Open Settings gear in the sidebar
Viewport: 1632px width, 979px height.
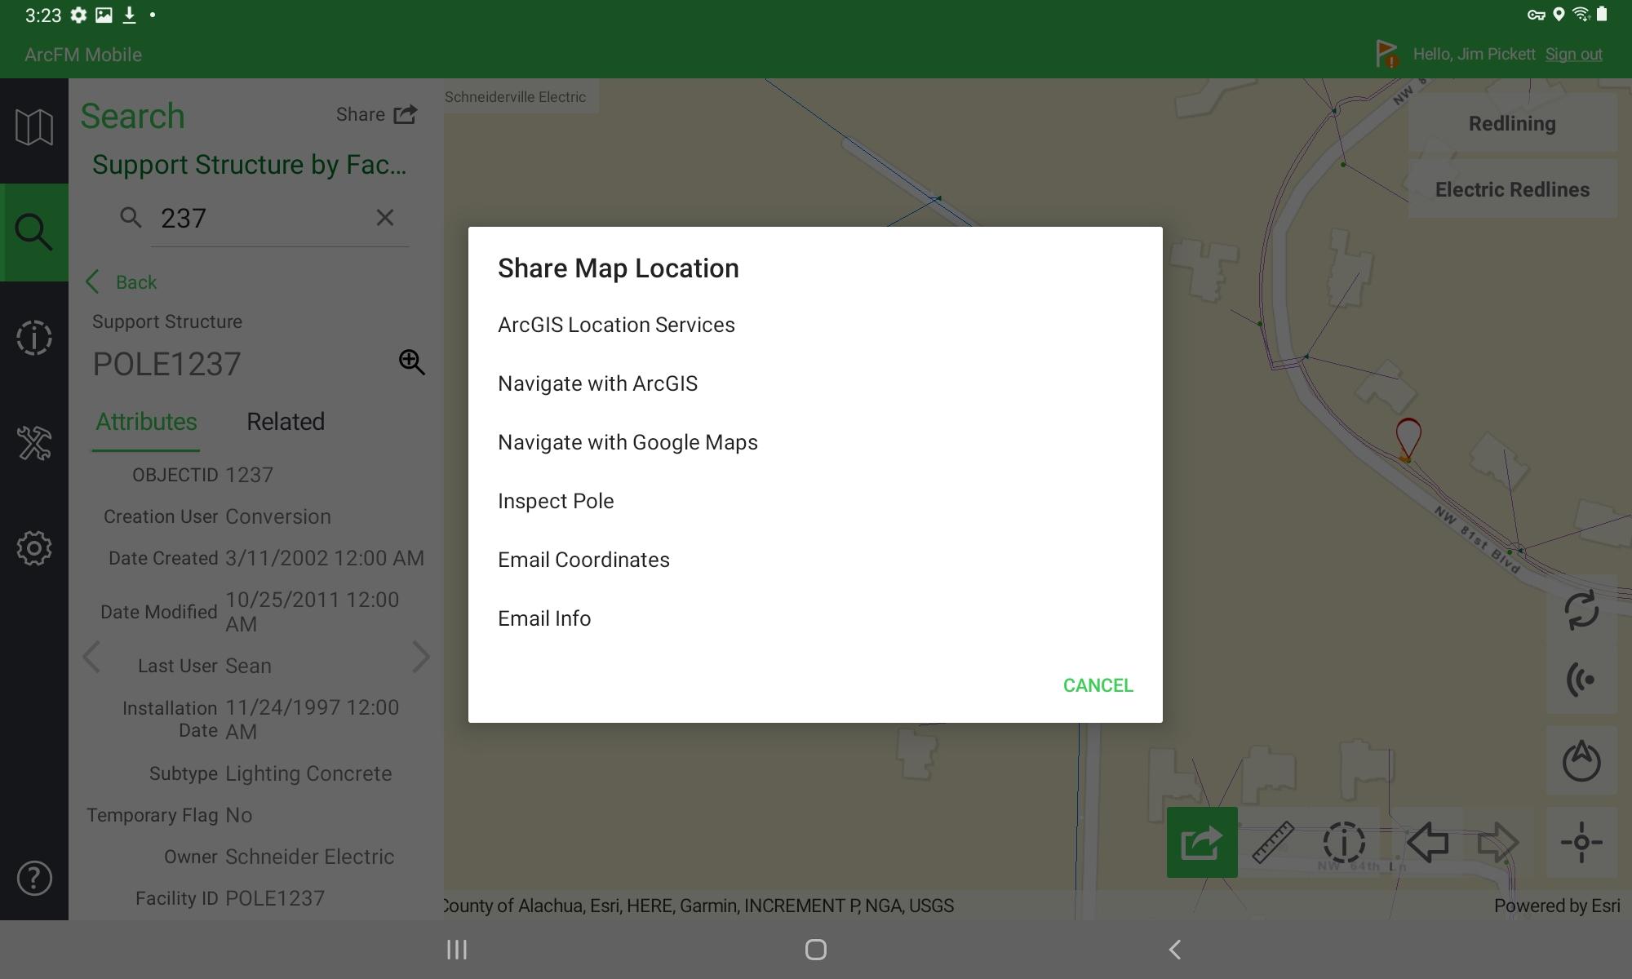[34, 548]
